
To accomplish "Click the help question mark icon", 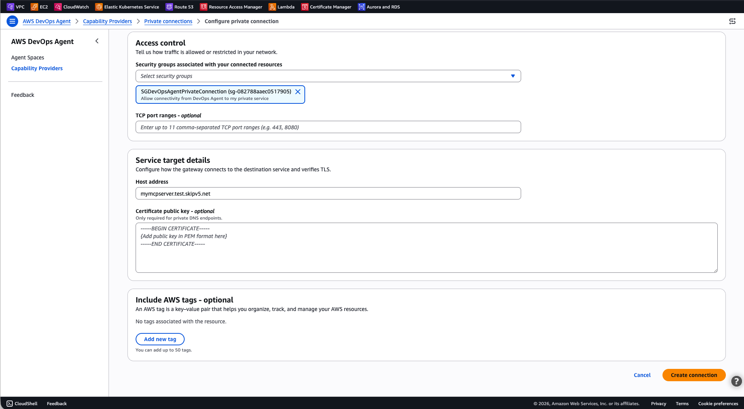I will click(x=736, y=381).
